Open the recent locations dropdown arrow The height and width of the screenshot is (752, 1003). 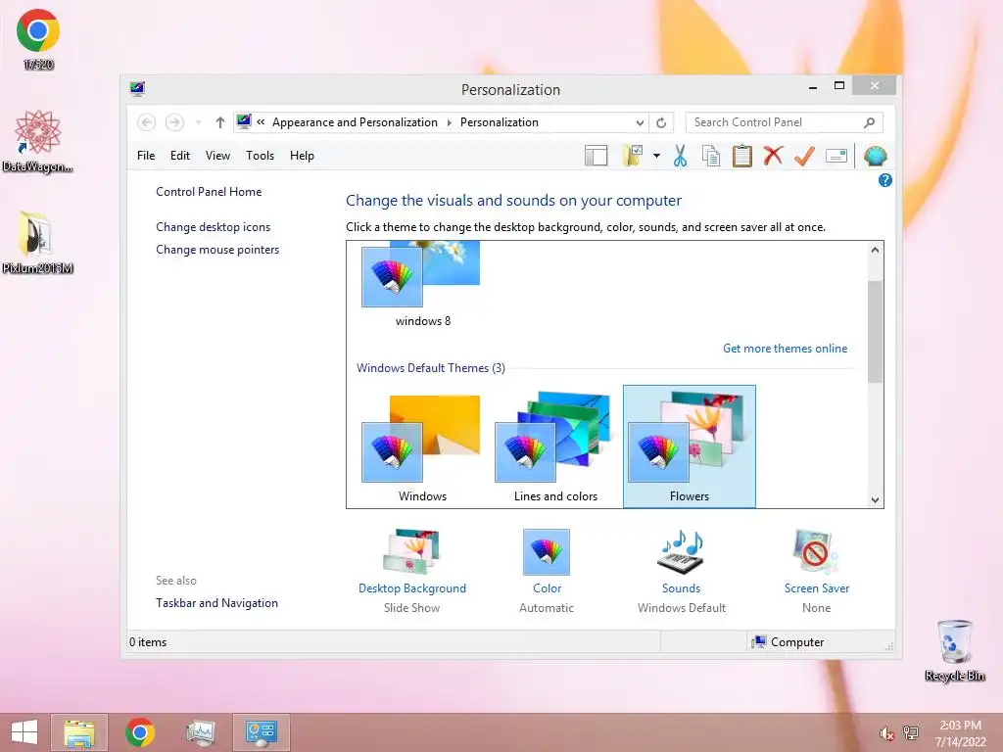click(198, 122)
